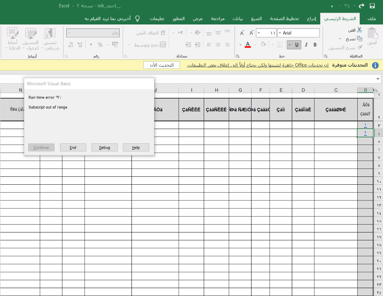Click the red font color icon
This screenshot has height=296, width=383.
click(248, 45)
